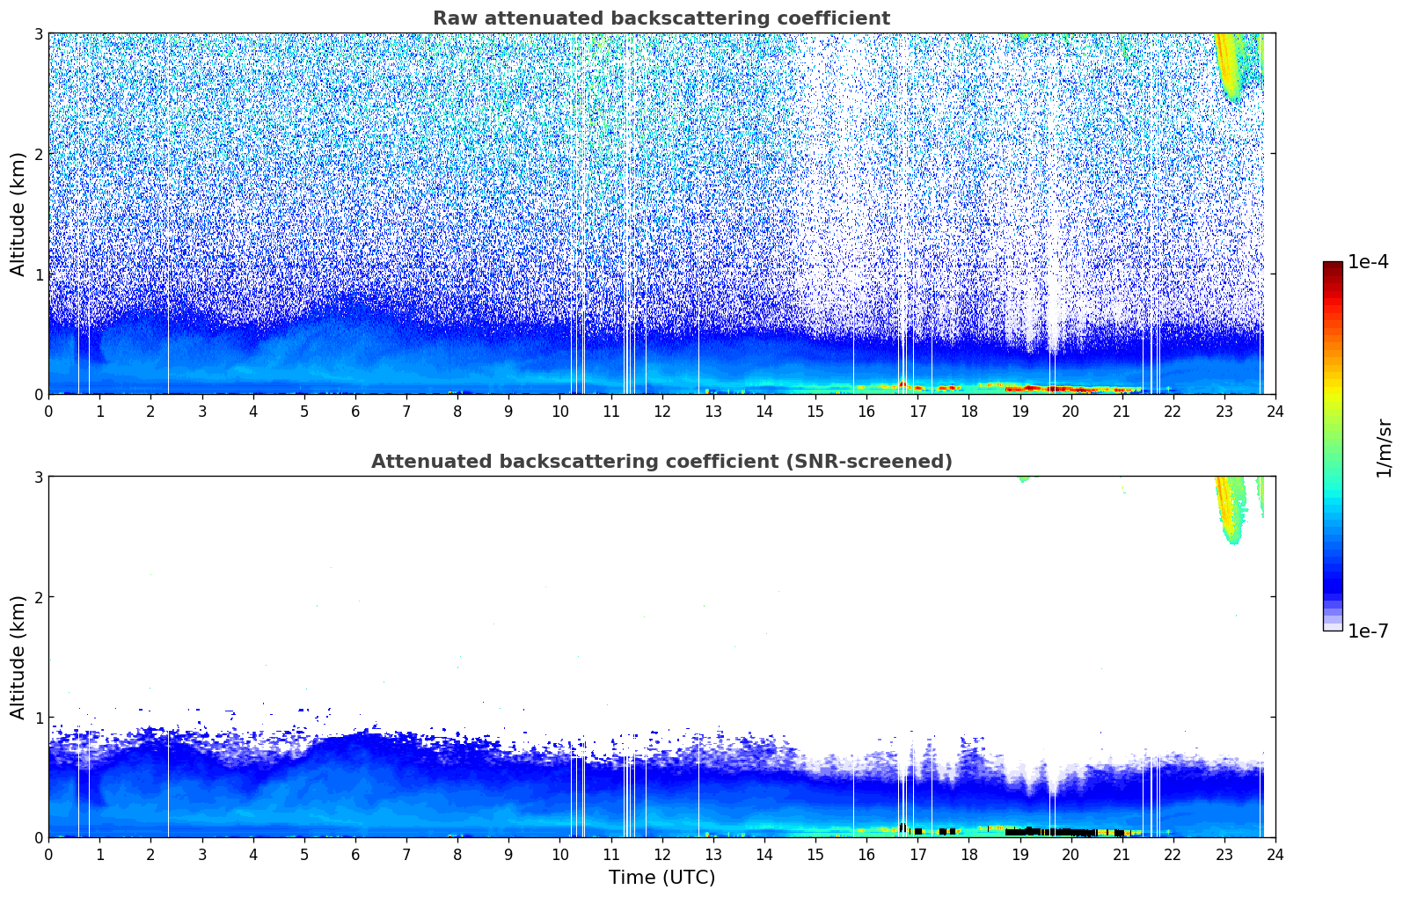This screenshot has width=1403, height=897.
Task: Click the 1 km altitude tick of bottom plot
Action: pos(39,718)
